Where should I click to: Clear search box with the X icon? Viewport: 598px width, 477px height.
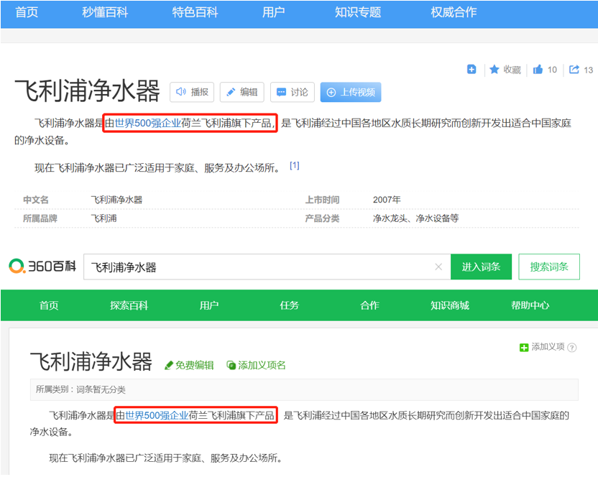438,267
